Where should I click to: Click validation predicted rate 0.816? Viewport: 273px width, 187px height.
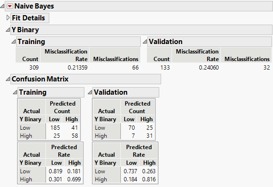pyautogui.click(x=149, y=179)
